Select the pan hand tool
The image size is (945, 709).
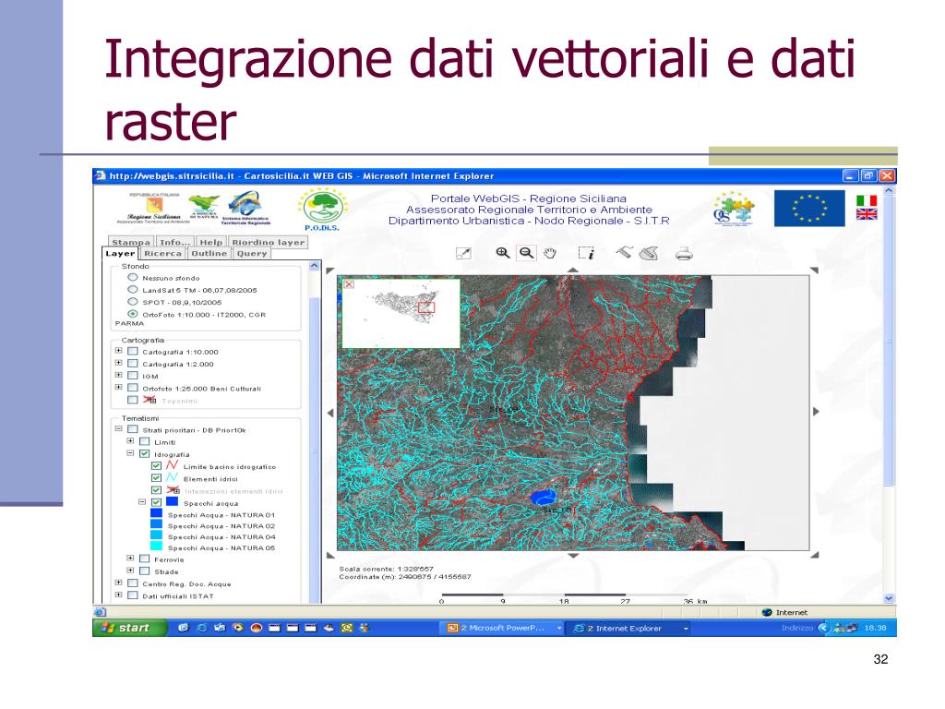pyautogui.click(x=550, y=253)
